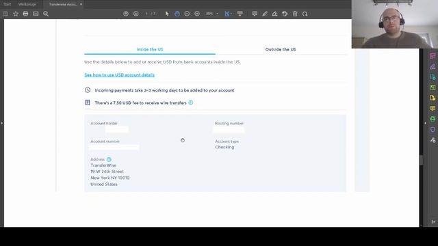438x246 pixels.
Task: Click the Account number label
Action: tap(105, 141)
